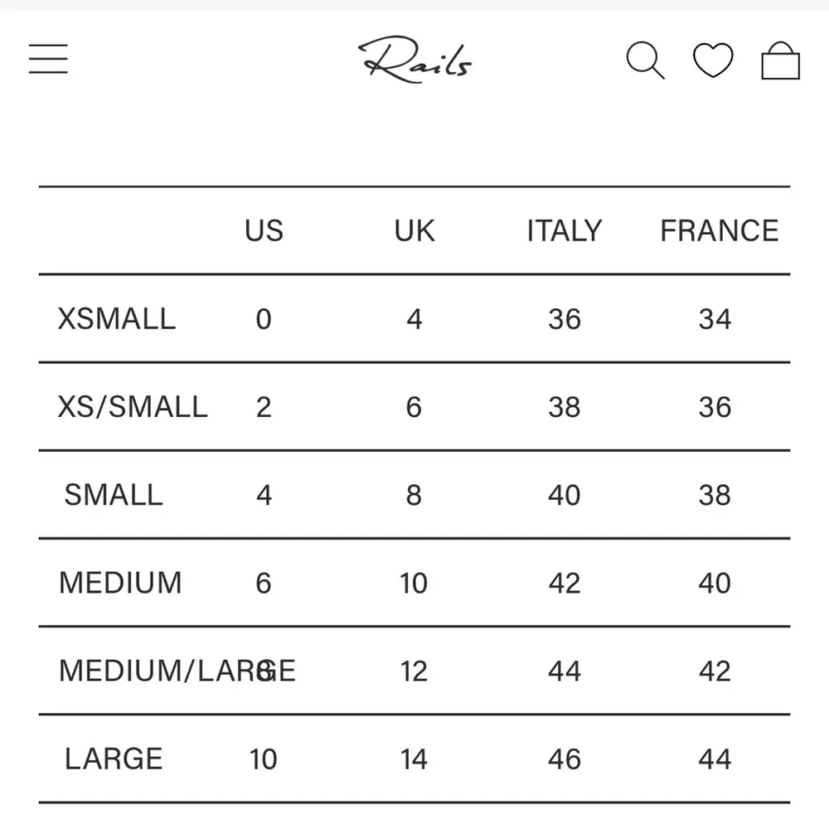Click Italy size 46 in LARGE row
829x829 pixels.
click(x=564, y=759)
